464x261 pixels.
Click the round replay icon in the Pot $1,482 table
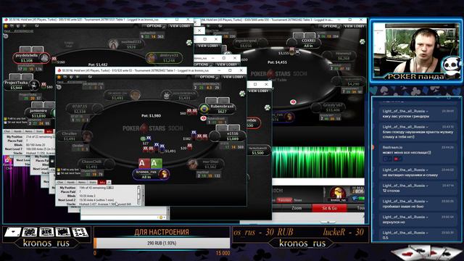tap(6, 36)
